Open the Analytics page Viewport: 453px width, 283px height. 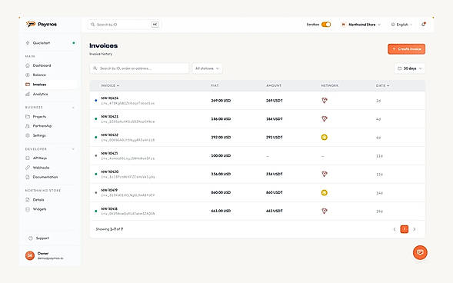click(x=50, y=94)
